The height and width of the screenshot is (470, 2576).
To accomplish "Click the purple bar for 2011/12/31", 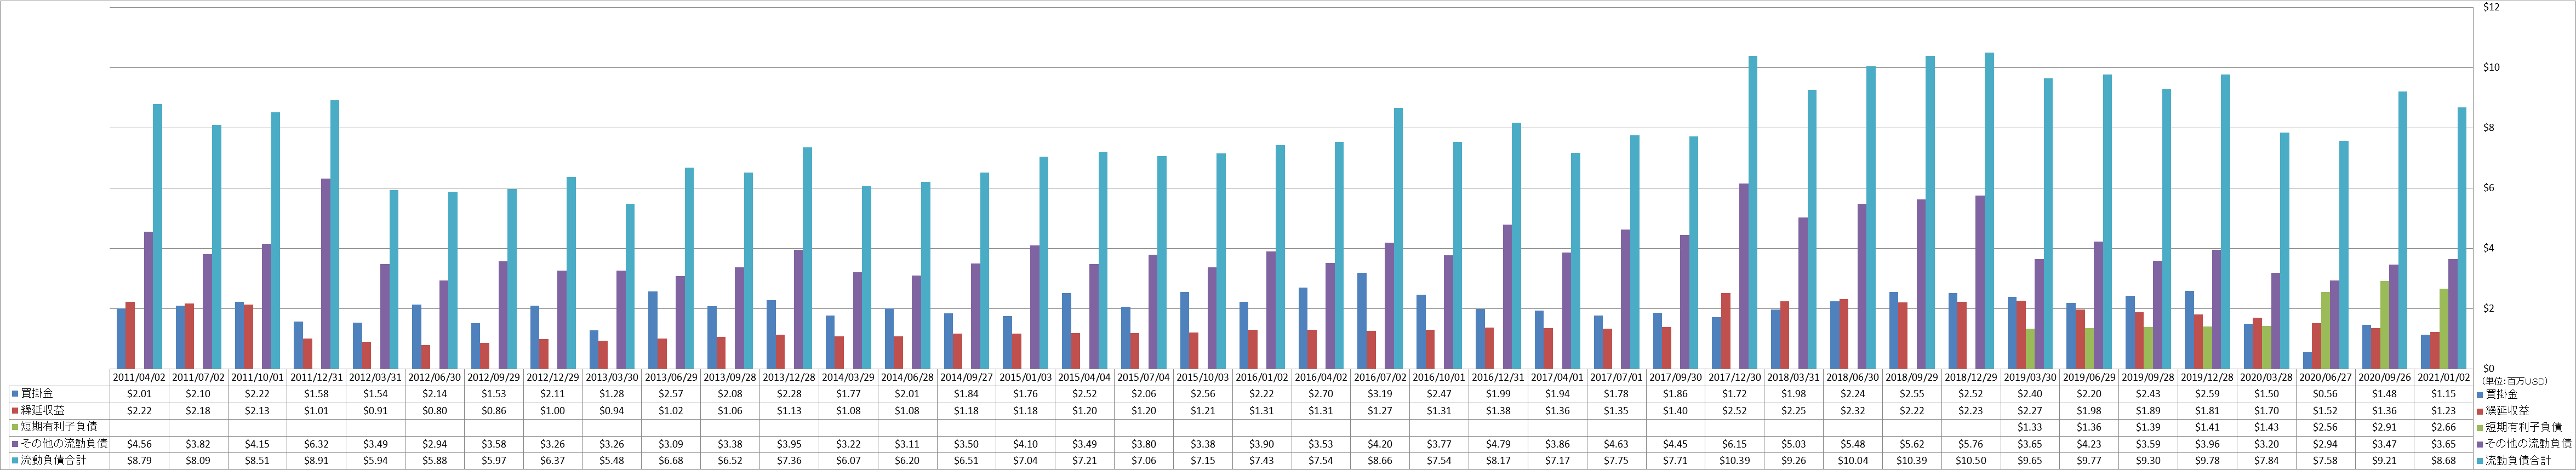I will (325, 273).
